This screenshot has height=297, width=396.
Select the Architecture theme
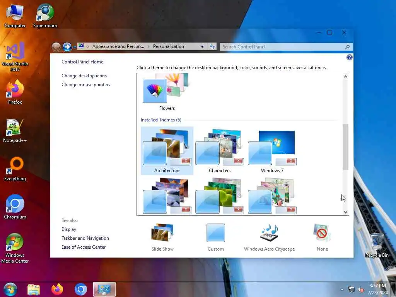click(167, 151)
